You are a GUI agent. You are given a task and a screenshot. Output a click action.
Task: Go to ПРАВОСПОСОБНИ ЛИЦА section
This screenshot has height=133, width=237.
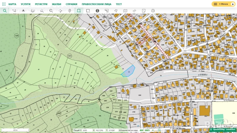click(96, 4)
